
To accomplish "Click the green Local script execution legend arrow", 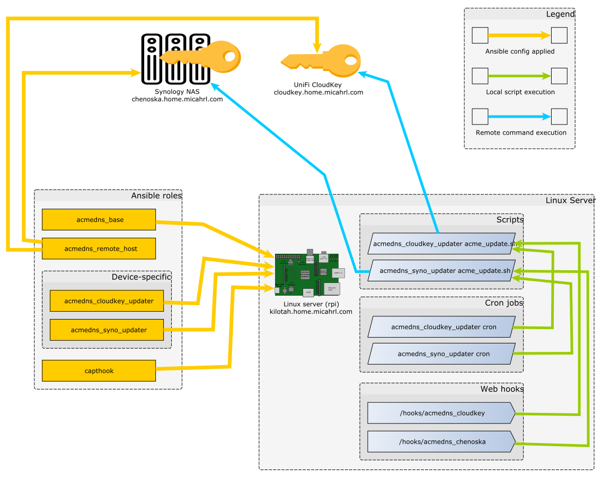I will click(519, 76).
